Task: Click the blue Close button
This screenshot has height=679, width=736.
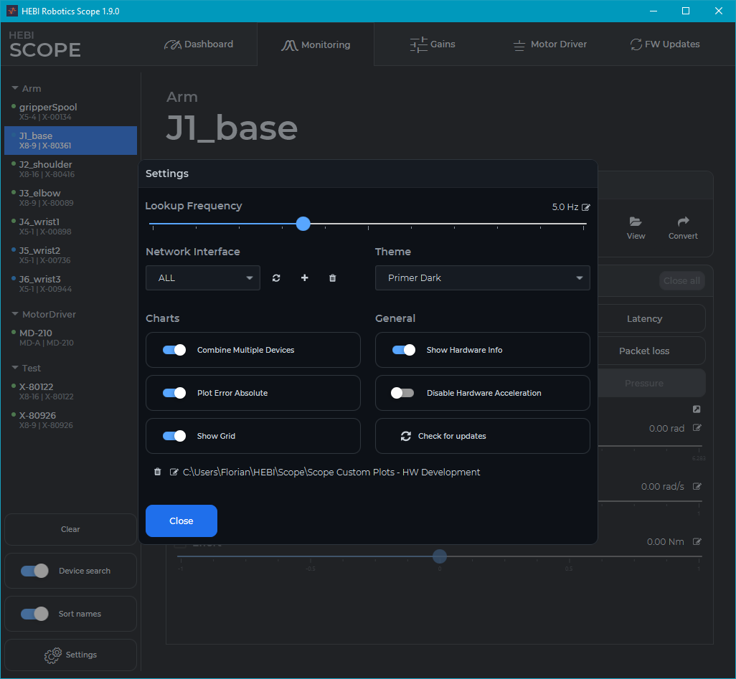Action: pyautogui.click(x=181, y=521)
